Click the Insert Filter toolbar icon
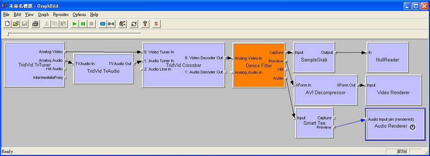 [x=102, y=24]
